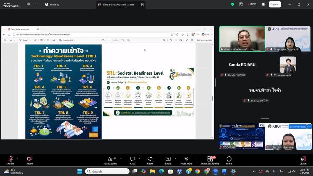The image size is (313, 176).
Task: Toggle the REC recording indicator
Action: click(252, 4)
